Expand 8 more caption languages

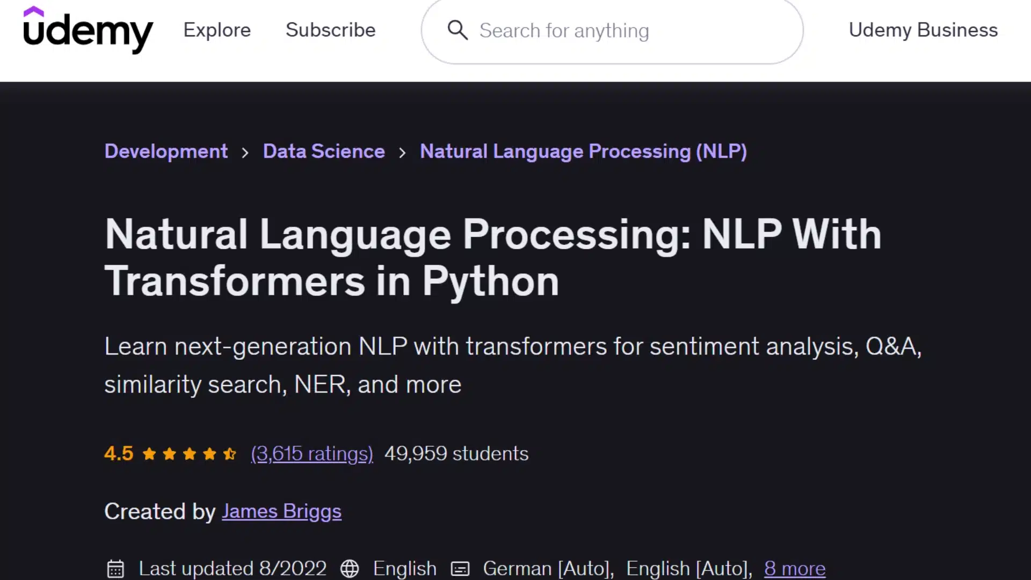click(x=795, y=568)
